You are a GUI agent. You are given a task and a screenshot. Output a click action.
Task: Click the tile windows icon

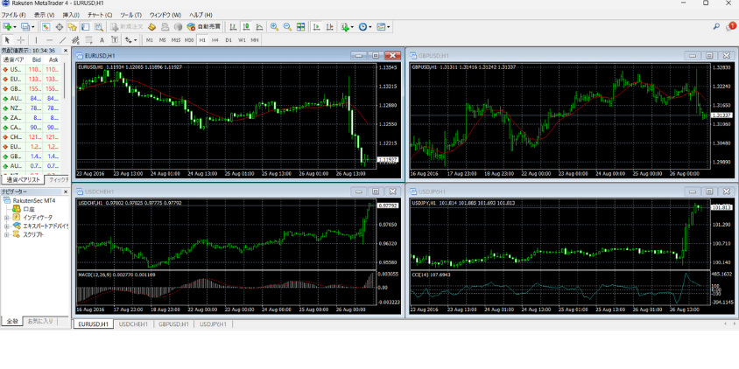pyautogui.click(x=301, y=27)
